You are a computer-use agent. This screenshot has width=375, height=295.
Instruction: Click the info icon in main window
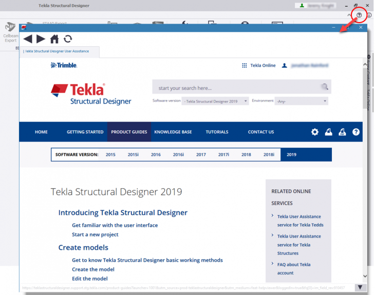point(369,15)
